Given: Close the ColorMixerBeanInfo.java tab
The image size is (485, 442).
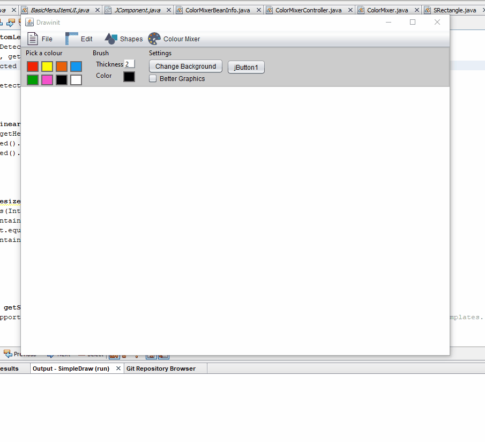Looking at the screenshot, I should (259, 10).
